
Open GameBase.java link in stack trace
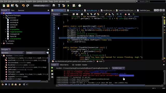pos(119,74)
